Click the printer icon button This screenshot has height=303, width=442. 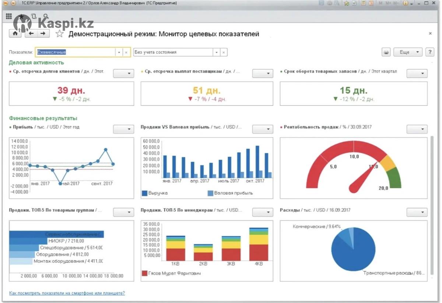[386, 52]
